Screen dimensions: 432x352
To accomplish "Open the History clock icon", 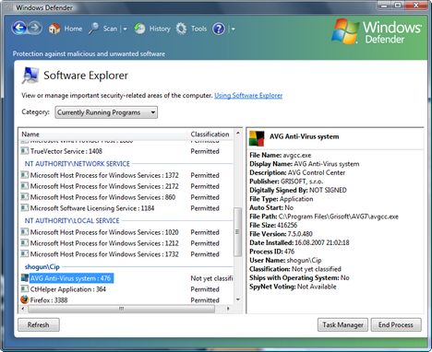I will click(x=139, y=29).
